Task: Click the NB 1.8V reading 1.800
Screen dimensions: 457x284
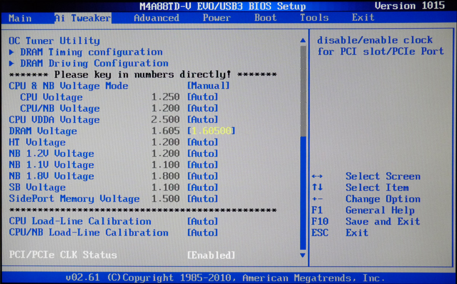Action: point(166,176)
